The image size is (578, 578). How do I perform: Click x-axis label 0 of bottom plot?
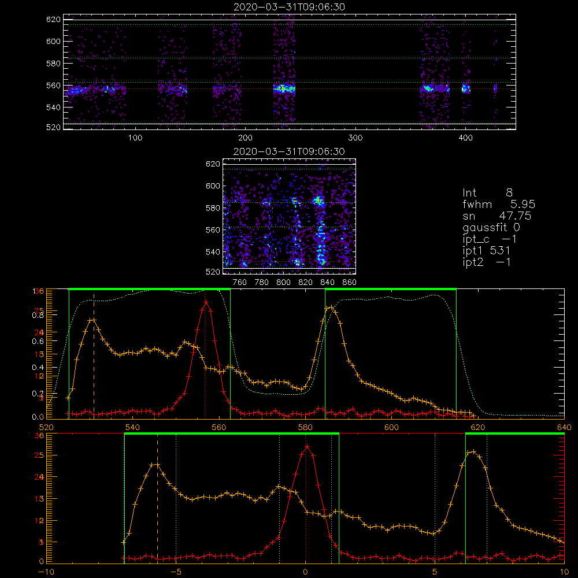pyautogui.click(x=305, y=572)
